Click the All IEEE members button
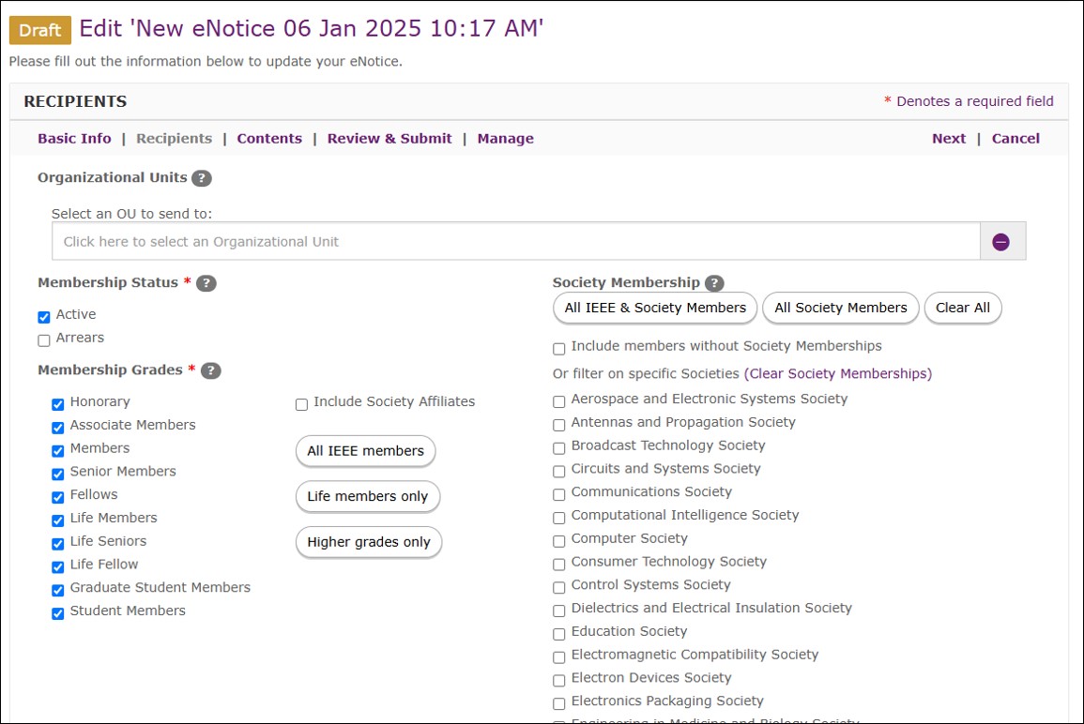Image resolution: width=1084 pixels, height=724 pixels. pyautogui.click(x=366, y=450)
